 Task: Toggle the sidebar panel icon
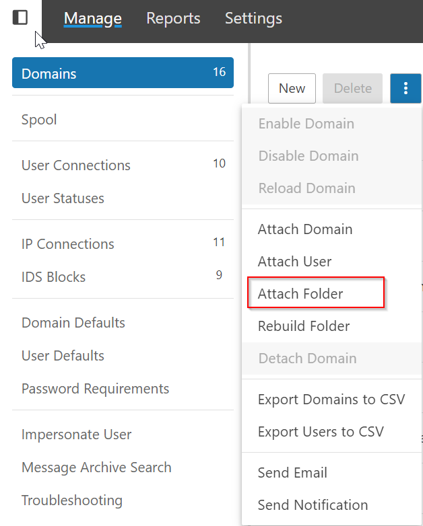(20, 17)
